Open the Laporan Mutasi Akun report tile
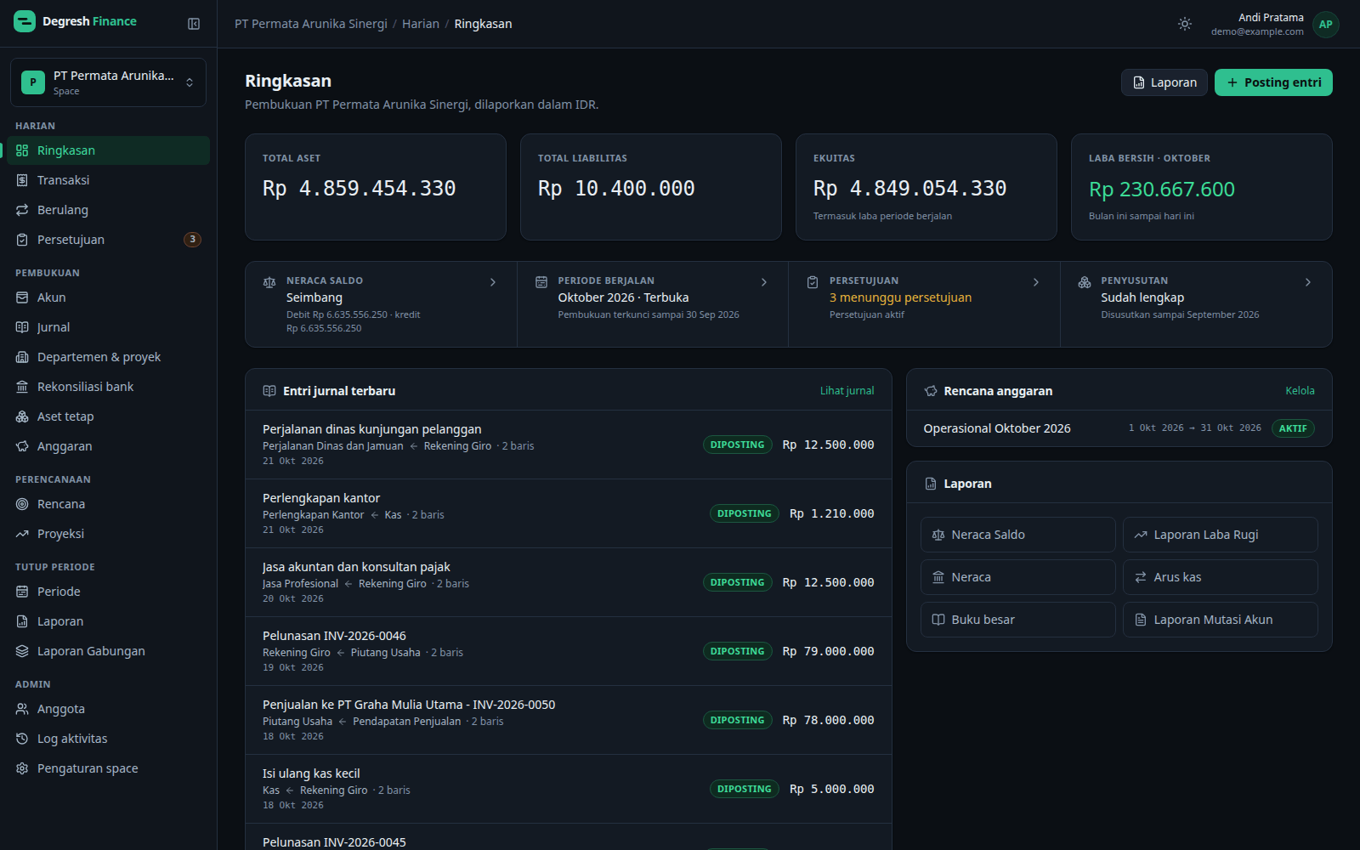 [1221, 620]
